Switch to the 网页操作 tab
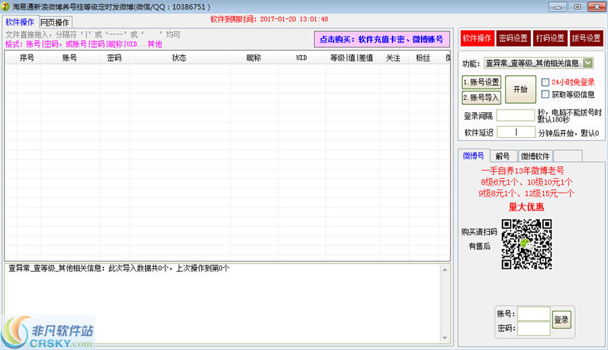 55,22
